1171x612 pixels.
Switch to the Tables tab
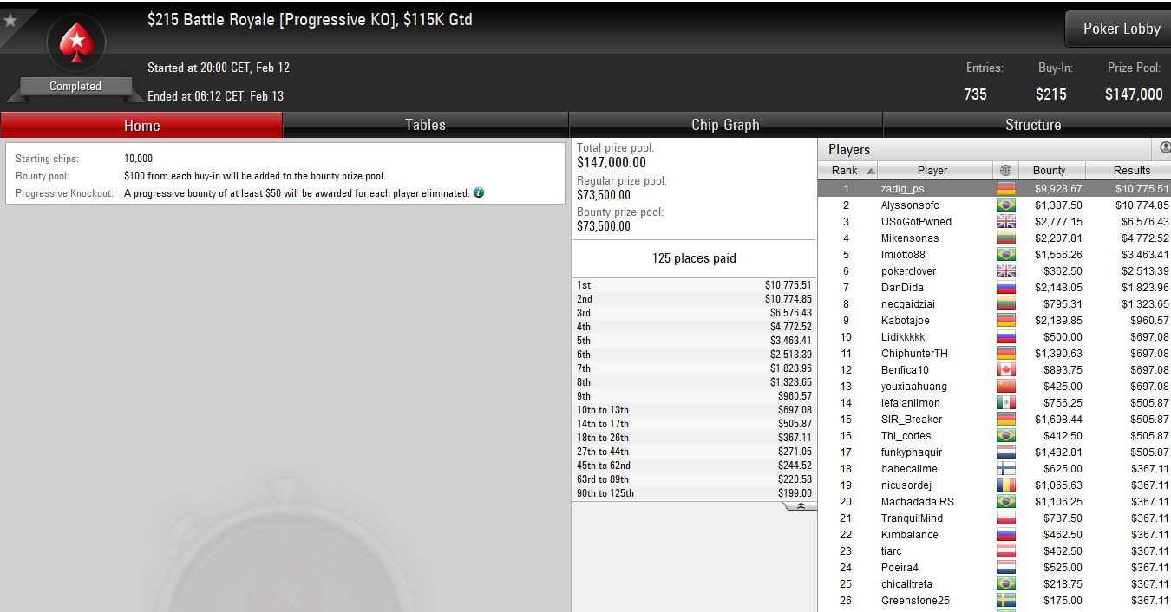click(x=425, y=125)
